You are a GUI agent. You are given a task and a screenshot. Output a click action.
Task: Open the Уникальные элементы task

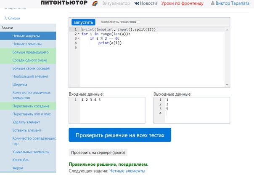pyautogui.click(x=28, y=152)
